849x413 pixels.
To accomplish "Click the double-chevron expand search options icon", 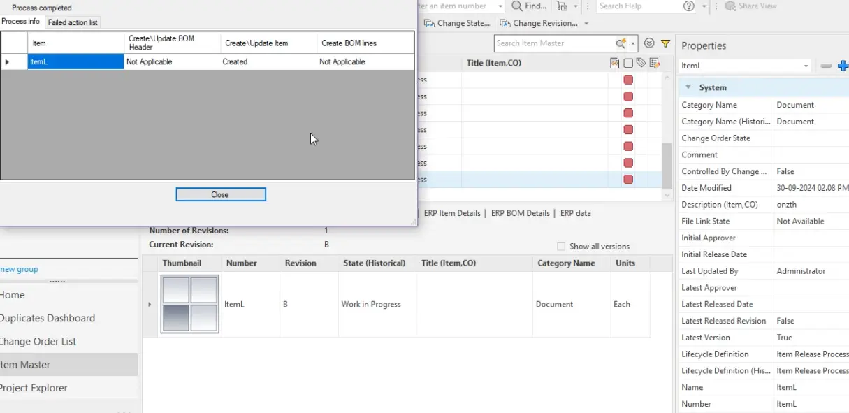I will 649,43.
